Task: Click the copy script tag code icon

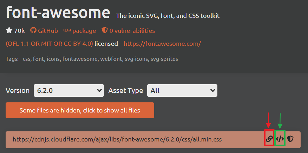Action: click(280, 139)
